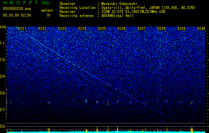
Task: Click the kHz axis unit label
Action: click(x=3, y=27)
